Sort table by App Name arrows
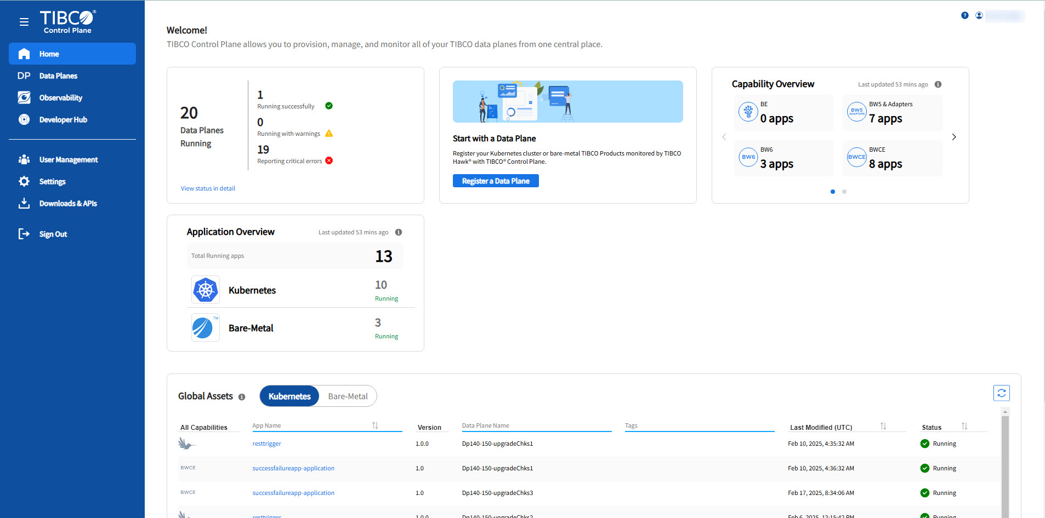 [x=375, y=425]
